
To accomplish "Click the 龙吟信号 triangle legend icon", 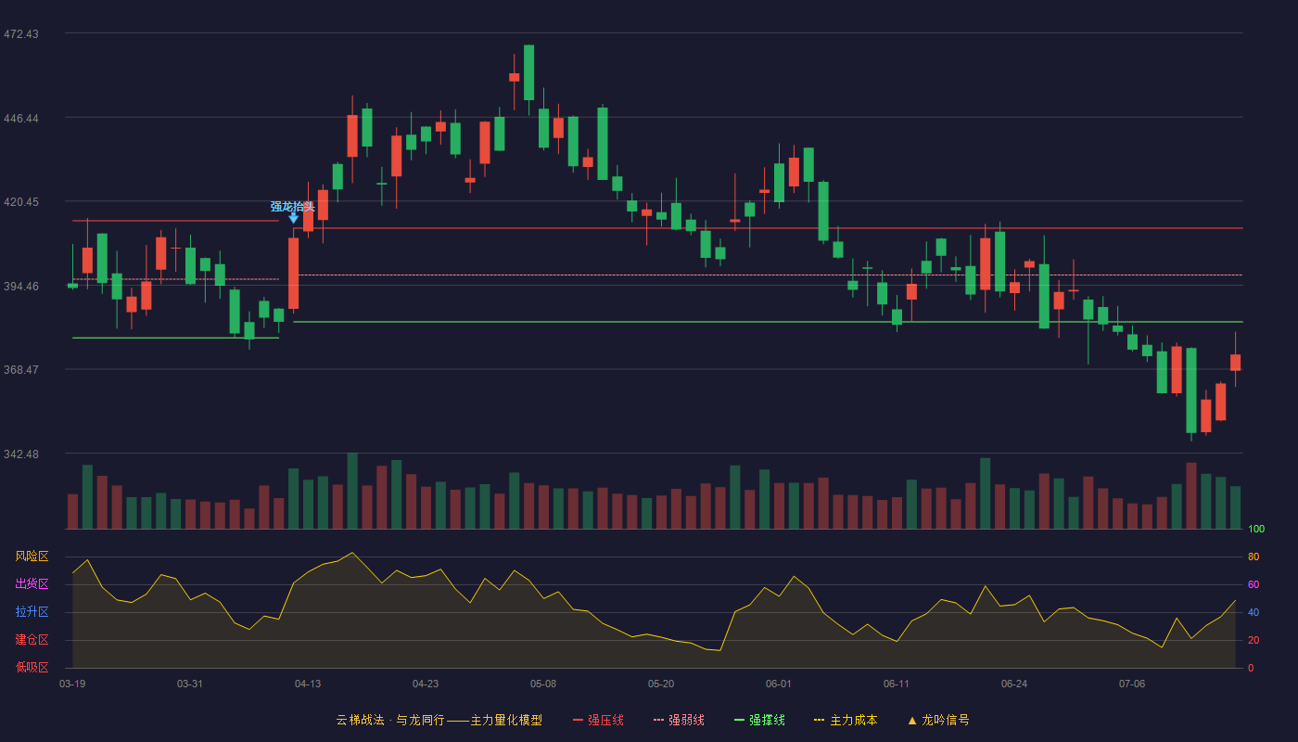I will pos(912,721).
